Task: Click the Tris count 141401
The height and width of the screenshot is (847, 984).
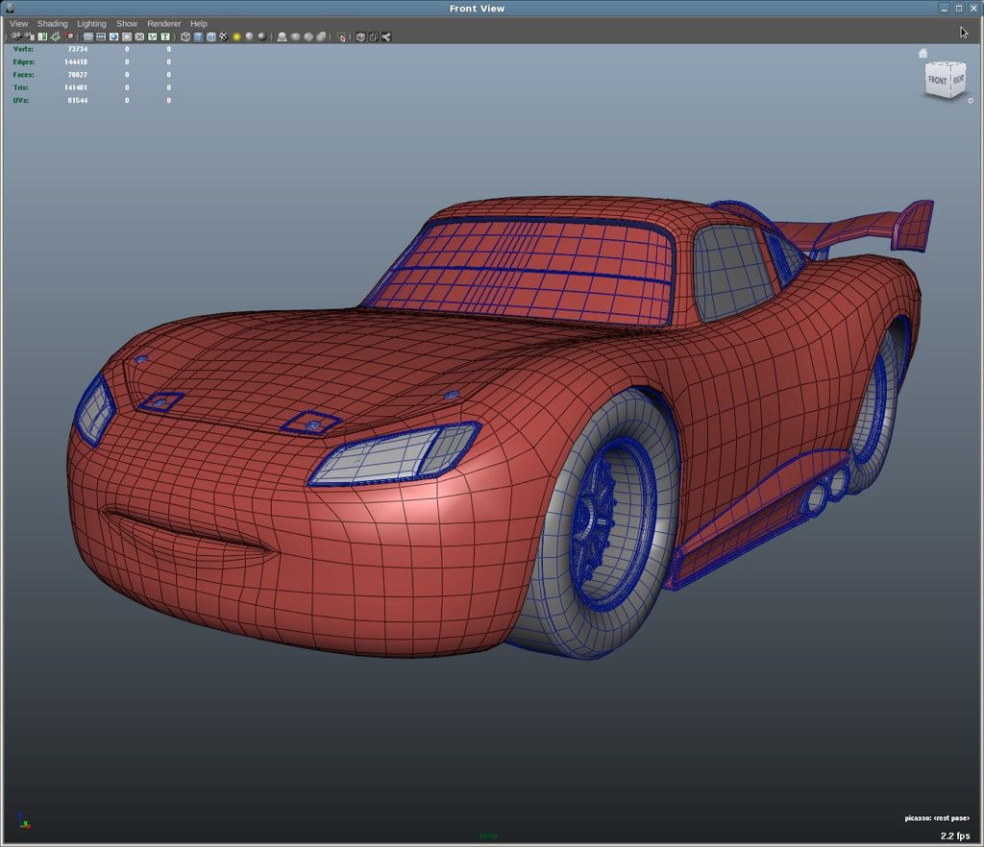Action: 75,87
